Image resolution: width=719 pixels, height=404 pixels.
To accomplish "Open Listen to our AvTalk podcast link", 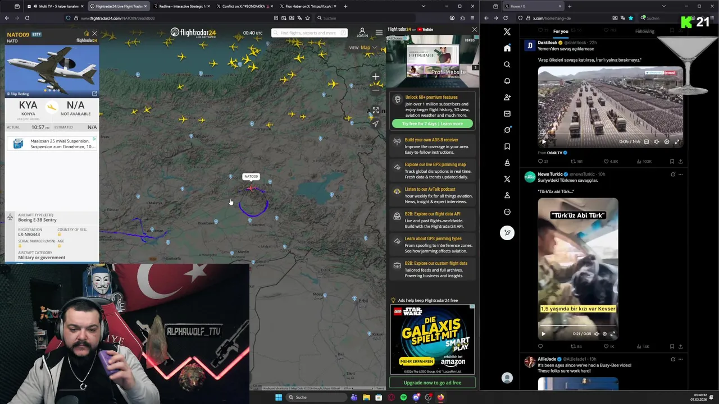I will pyautogui.click(x=430, y=189).
